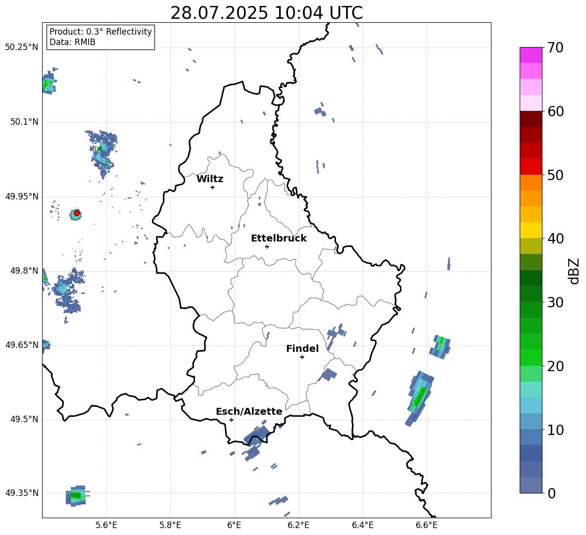This screenshot has height=535, width=586.
Task: Click the title 28.07.2025 10:04 UTC
Action: 266,13
